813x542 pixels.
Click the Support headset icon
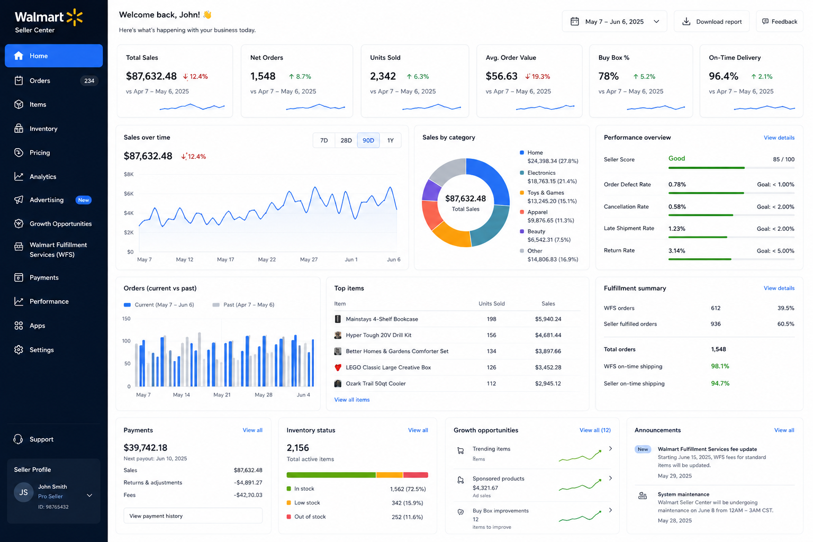(x=19, y=439)
